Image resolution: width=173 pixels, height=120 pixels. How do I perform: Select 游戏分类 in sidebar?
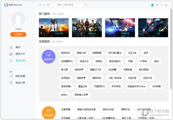click(20, 60)
